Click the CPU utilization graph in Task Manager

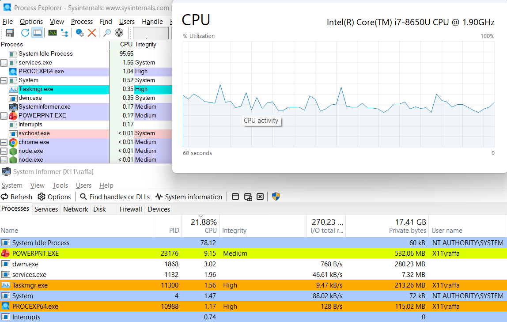click(339, 94)
